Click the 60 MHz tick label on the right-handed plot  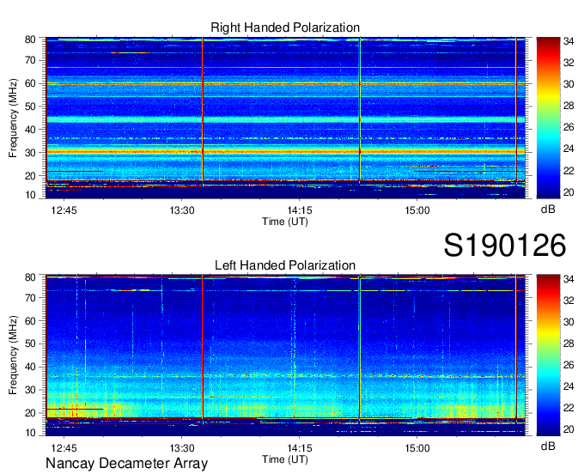click(30, 83)
